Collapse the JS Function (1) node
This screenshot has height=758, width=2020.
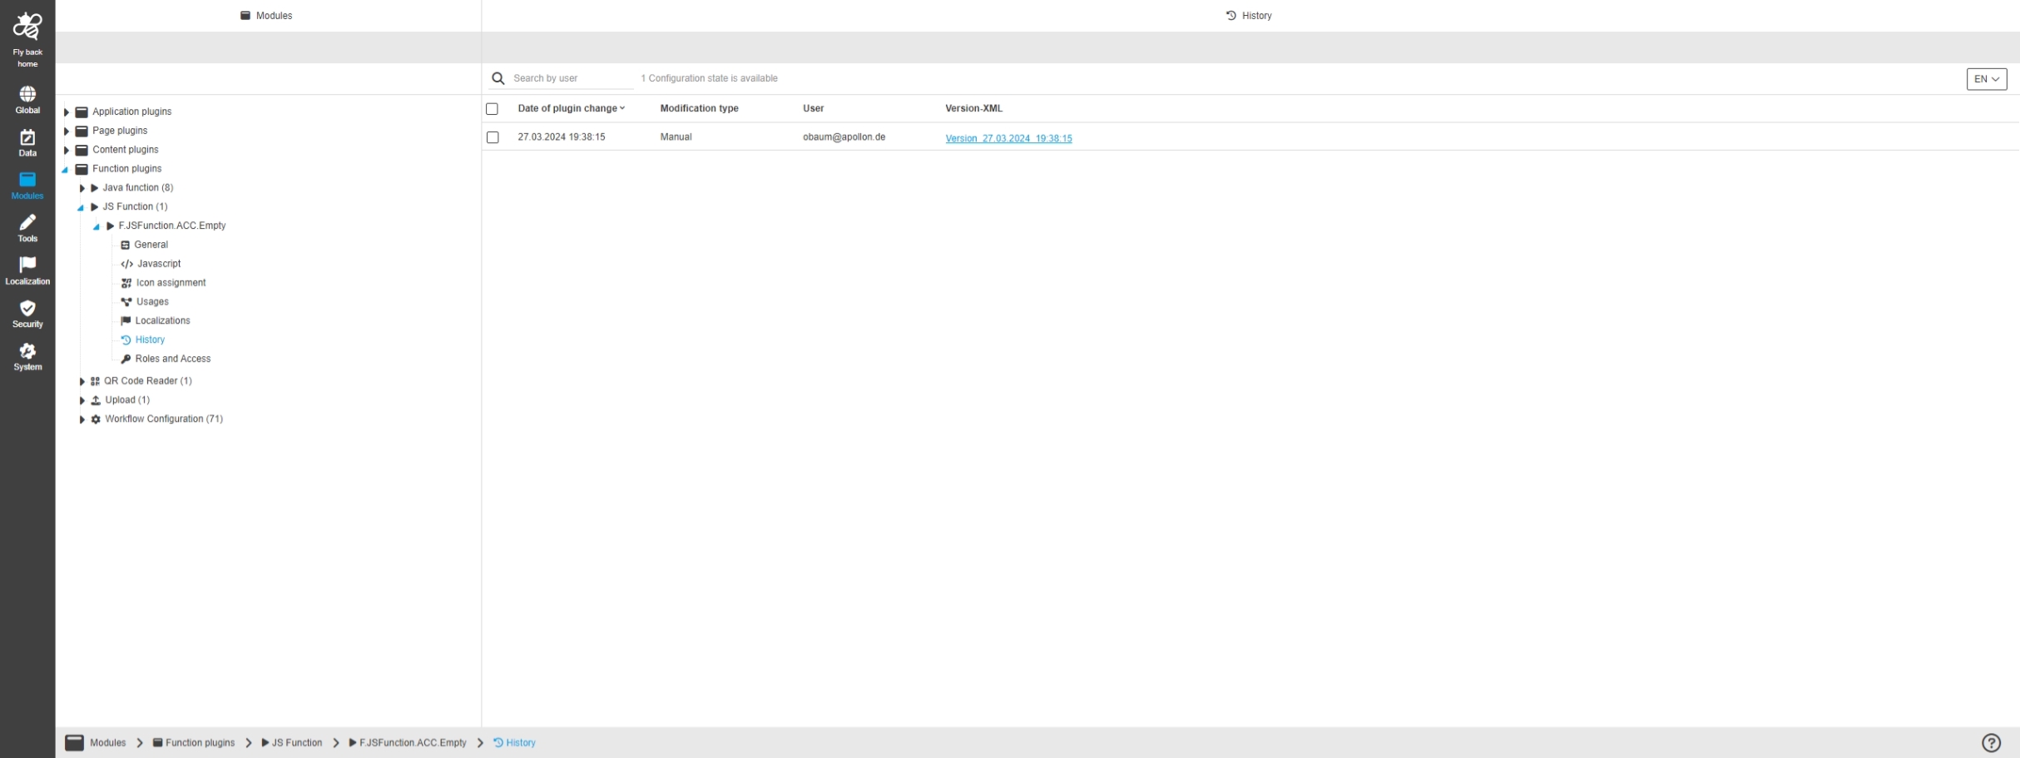81,207
